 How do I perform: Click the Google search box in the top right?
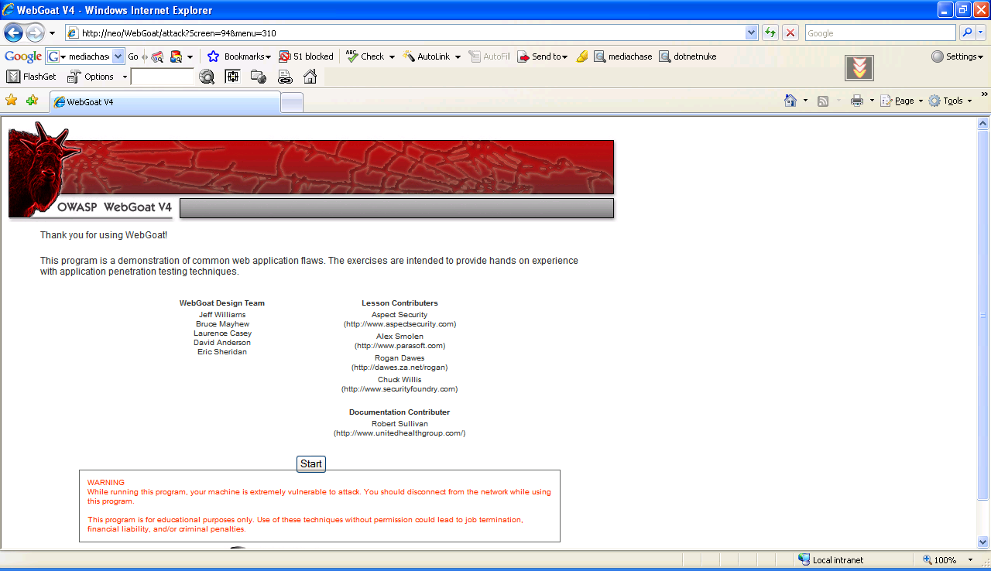(880, 33)
